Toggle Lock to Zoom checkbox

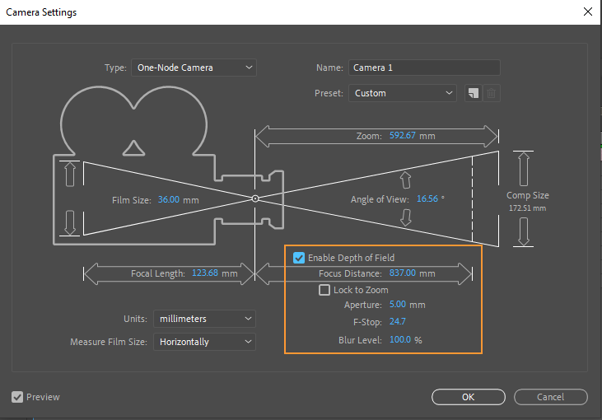[324, 290]
